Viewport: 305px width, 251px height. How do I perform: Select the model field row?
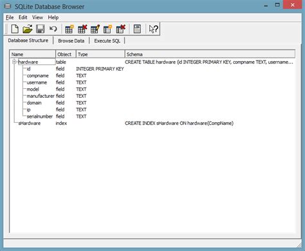click(x=152, y=89)
